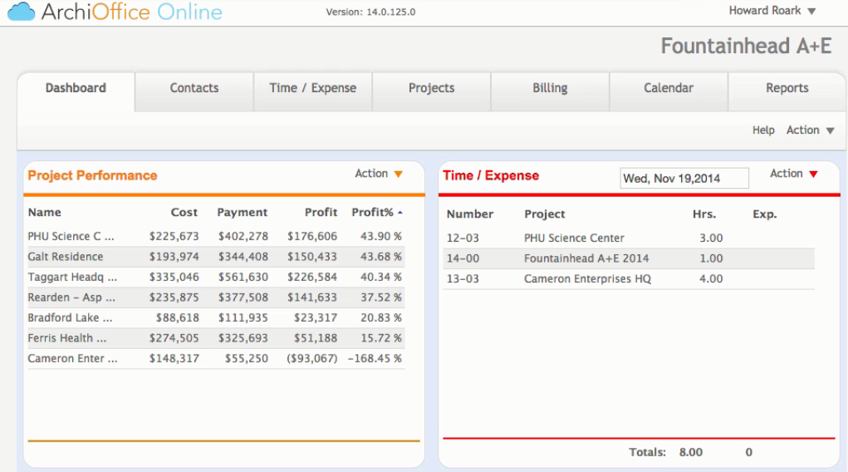Go to the Time / Expense tab

point(312,88)
